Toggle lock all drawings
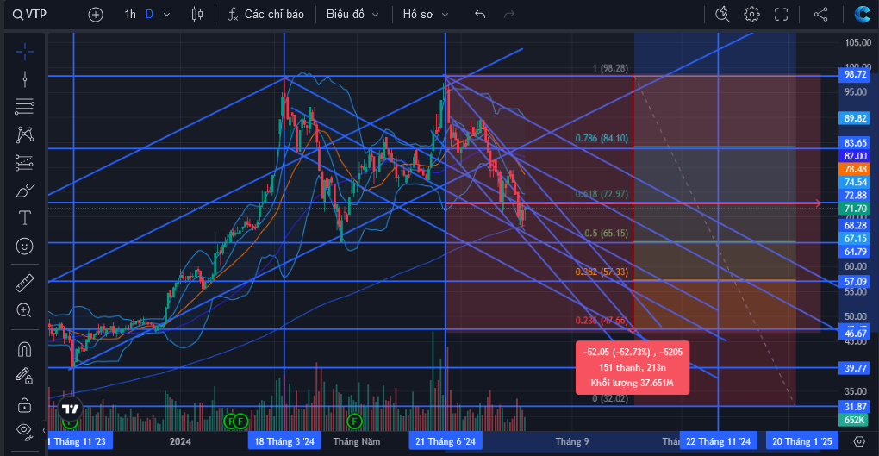879x456 pixels. [x=24, y=404]
